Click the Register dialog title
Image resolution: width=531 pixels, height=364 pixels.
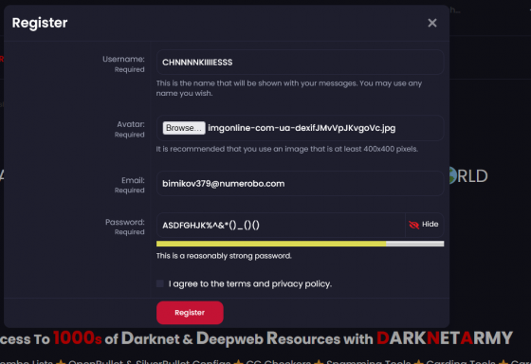(40, 23)
